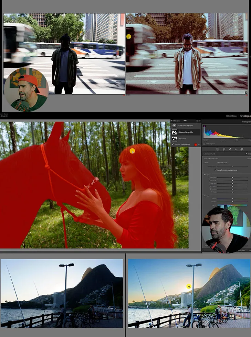Click the red overlay color swatch
251x337 pixels.
(195, 145)
